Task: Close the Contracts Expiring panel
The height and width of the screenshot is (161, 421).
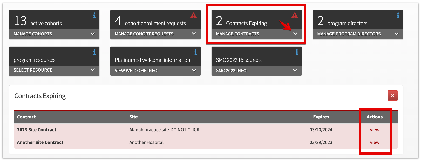Action: (x=392, y=96)
